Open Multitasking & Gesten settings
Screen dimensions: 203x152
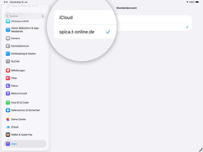pos(24,54)
